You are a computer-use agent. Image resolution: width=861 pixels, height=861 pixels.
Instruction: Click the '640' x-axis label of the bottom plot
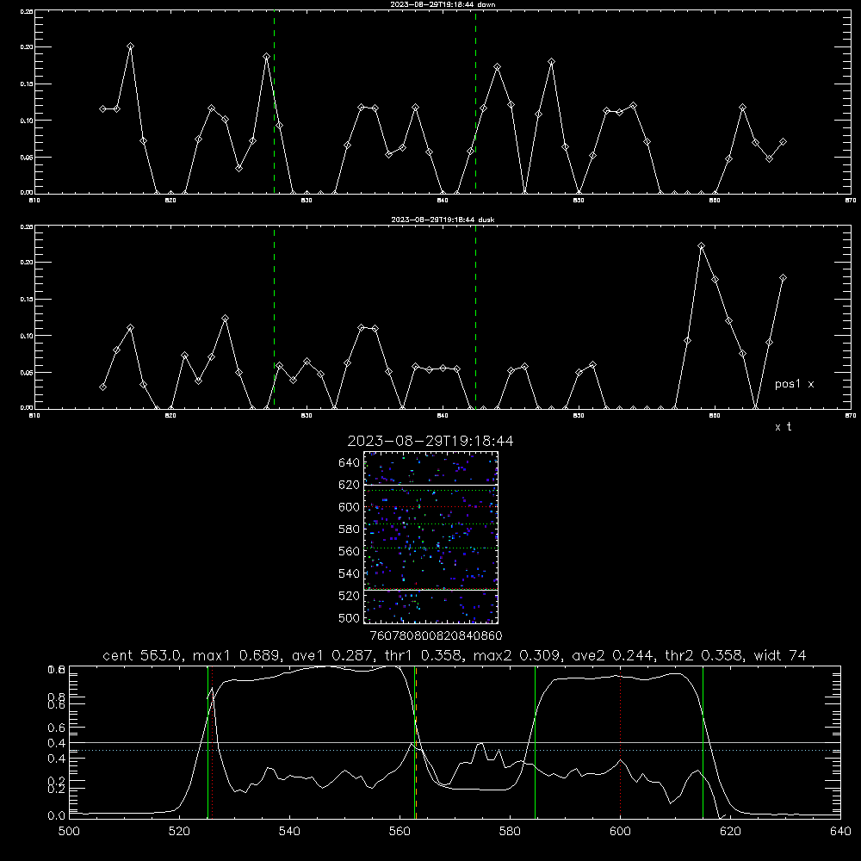(x=840, y=832)
